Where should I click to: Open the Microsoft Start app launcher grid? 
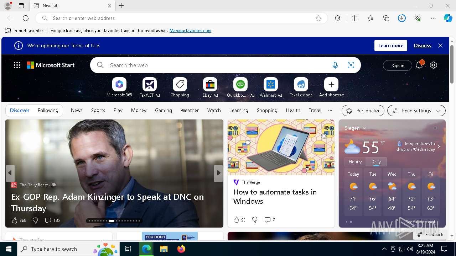tap(17, 65)
